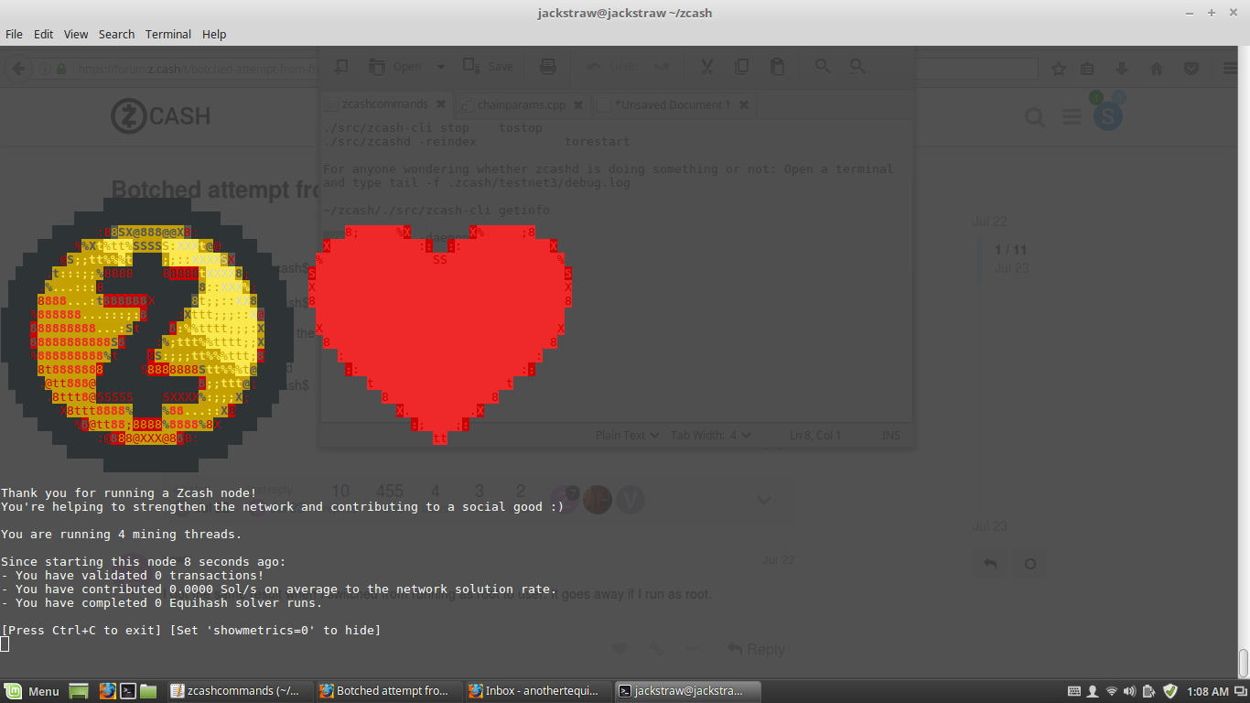The image size is (1250, 703).
Task: Launch the terminal from the panel launcher
Action: (129, 691)
